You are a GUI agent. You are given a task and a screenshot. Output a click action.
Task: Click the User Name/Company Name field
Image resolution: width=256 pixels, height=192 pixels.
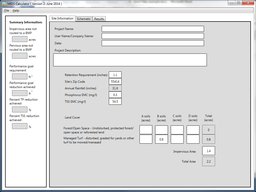153,36
